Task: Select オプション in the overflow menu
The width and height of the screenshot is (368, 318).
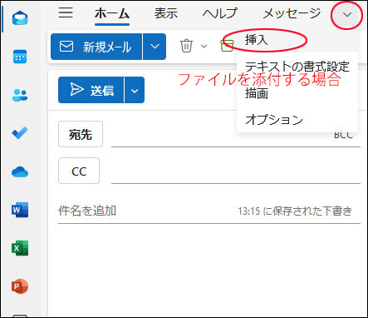Action: (x=297, y=120)
